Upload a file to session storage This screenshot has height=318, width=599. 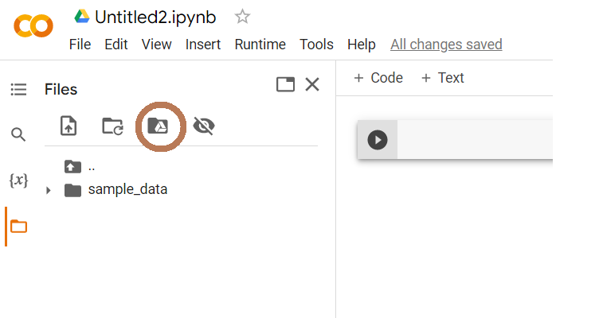coord(69,126)
